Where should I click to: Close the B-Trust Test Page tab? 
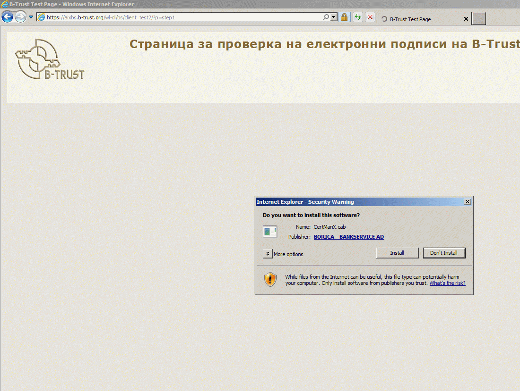pyautogui.click(x=466, y=19)
